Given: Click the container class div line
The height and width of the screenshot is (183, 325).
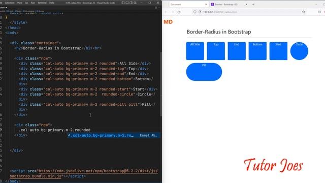Looking at the screenshot, I should pos(35,43).
